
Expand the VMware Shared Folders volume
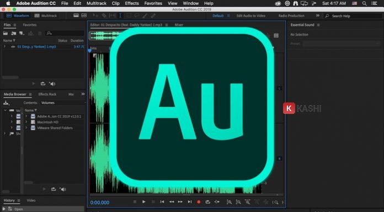pyautogui.click(x=26, y=128)
